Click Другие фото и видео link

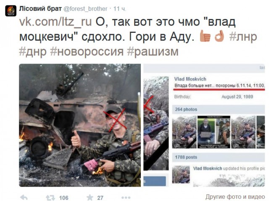coord(235,197)
